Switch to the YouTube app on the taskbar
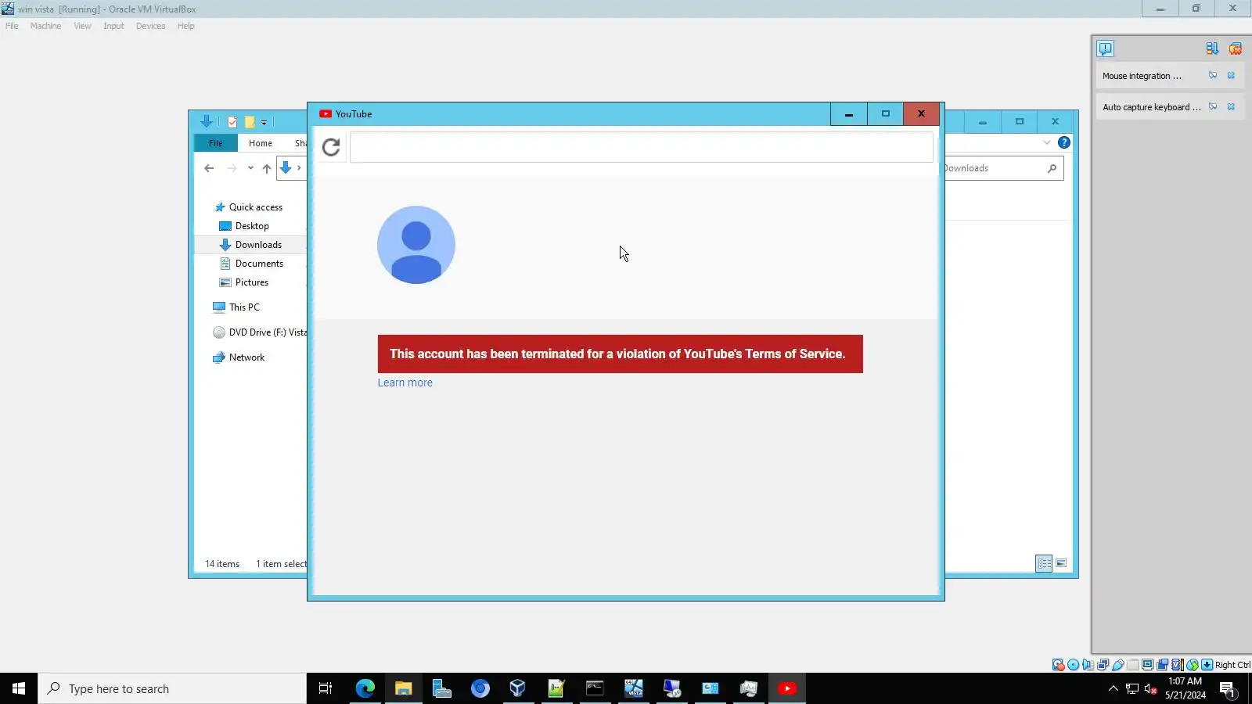 click(x=787, y=688)
